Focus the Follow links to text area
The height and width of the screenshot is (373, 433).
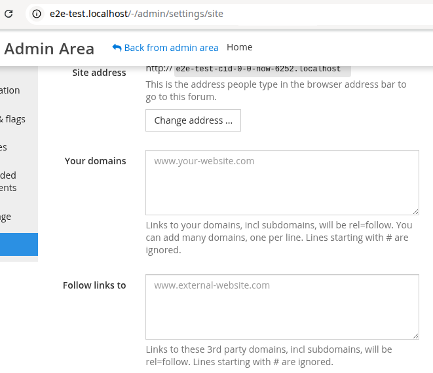pos(282,307)
